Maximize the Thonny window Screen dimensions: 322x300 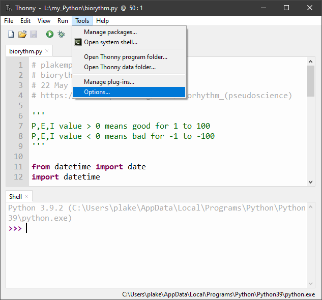[x=286, y=8]
